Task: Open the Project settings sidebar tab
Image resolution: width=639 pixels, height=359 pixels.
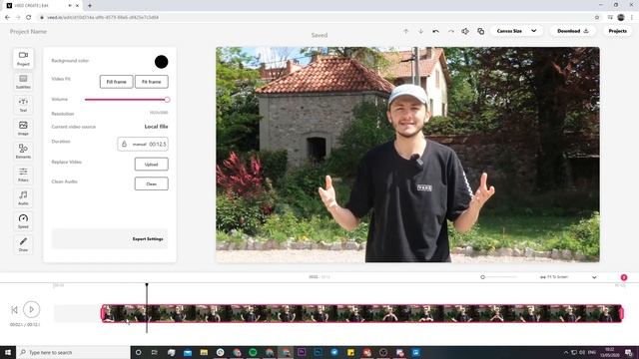Action: pyautogui.click(x=23, y=59)
